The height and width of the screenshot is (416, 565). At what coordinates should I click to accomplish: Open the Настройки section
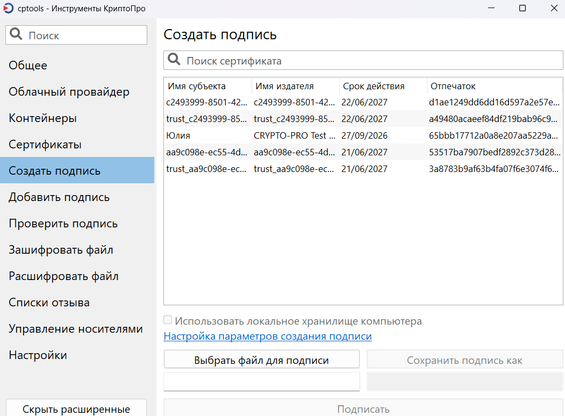click(77, 355)
